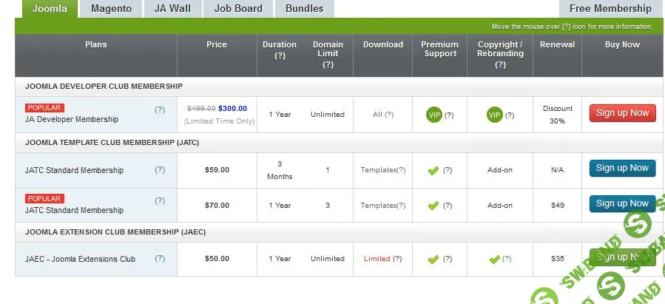
Task: Click Premium Support checkmark for $59.00 JATC plan
Action: pos(433,170)
